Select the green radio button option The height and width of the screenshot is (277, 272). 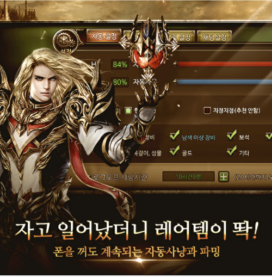(128, 110)
